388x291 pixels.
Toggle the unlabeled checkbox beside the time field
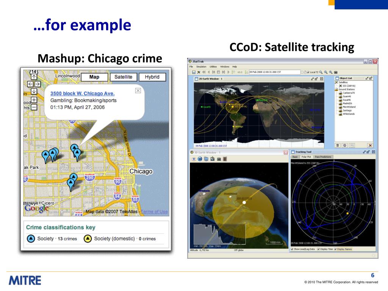pyautogui.click(x=302, y=72)
